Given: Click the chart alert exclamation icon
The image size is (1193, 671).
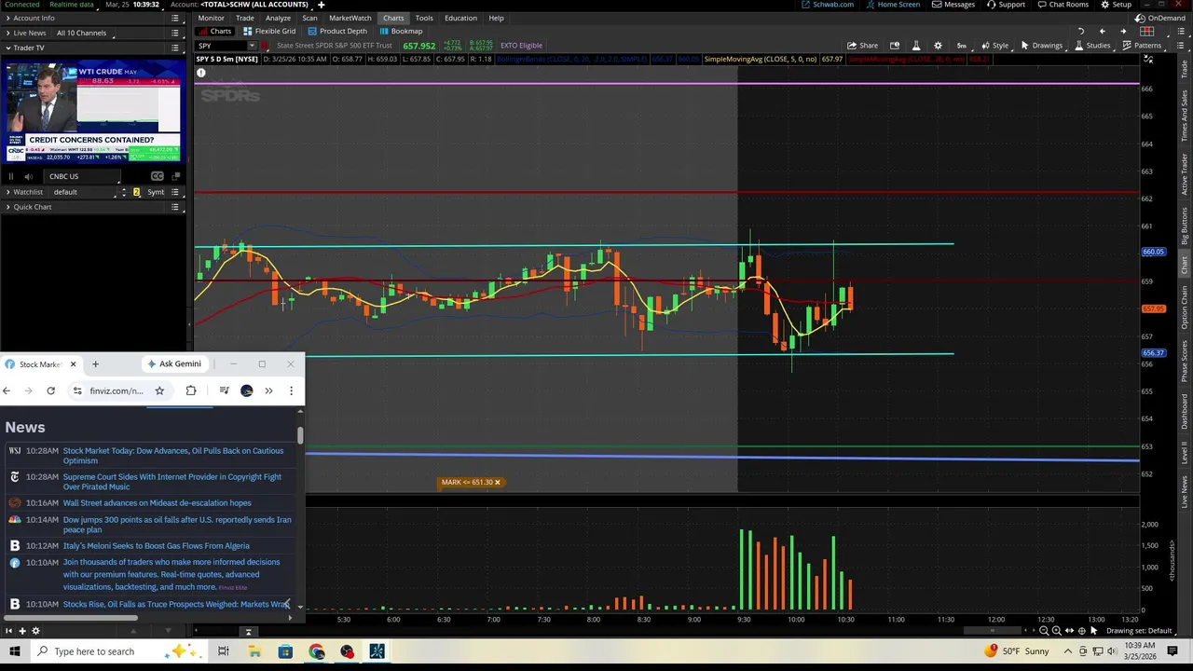Looking at the screenshot, I should click(x=200, y=73).
